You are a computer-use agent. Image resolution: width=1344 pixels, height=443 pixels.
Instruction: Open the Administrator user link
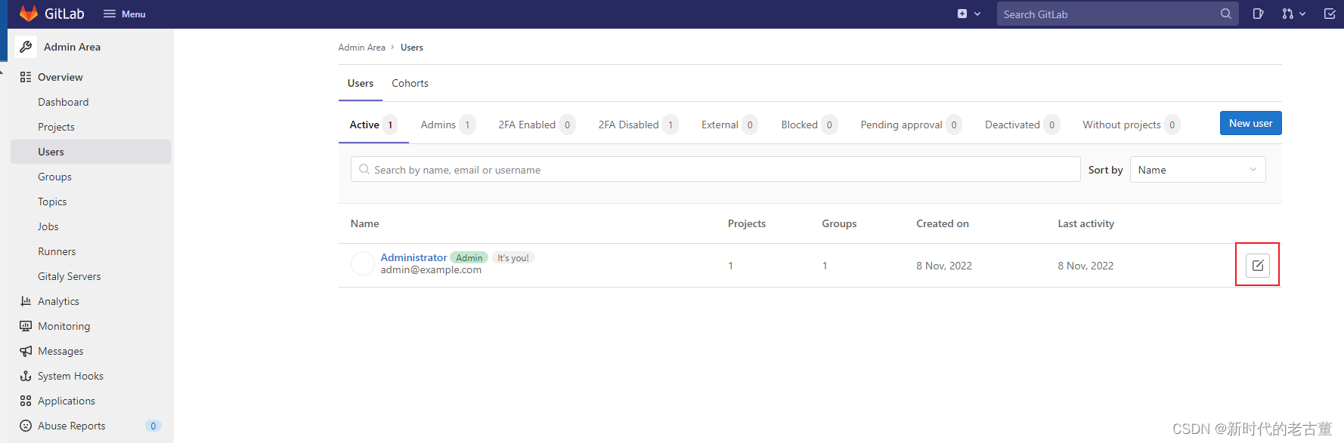pos(413,257)
